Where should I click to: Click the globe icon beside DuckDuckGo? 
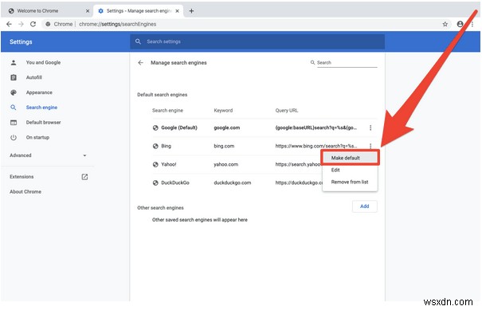[x=155, y=183]
